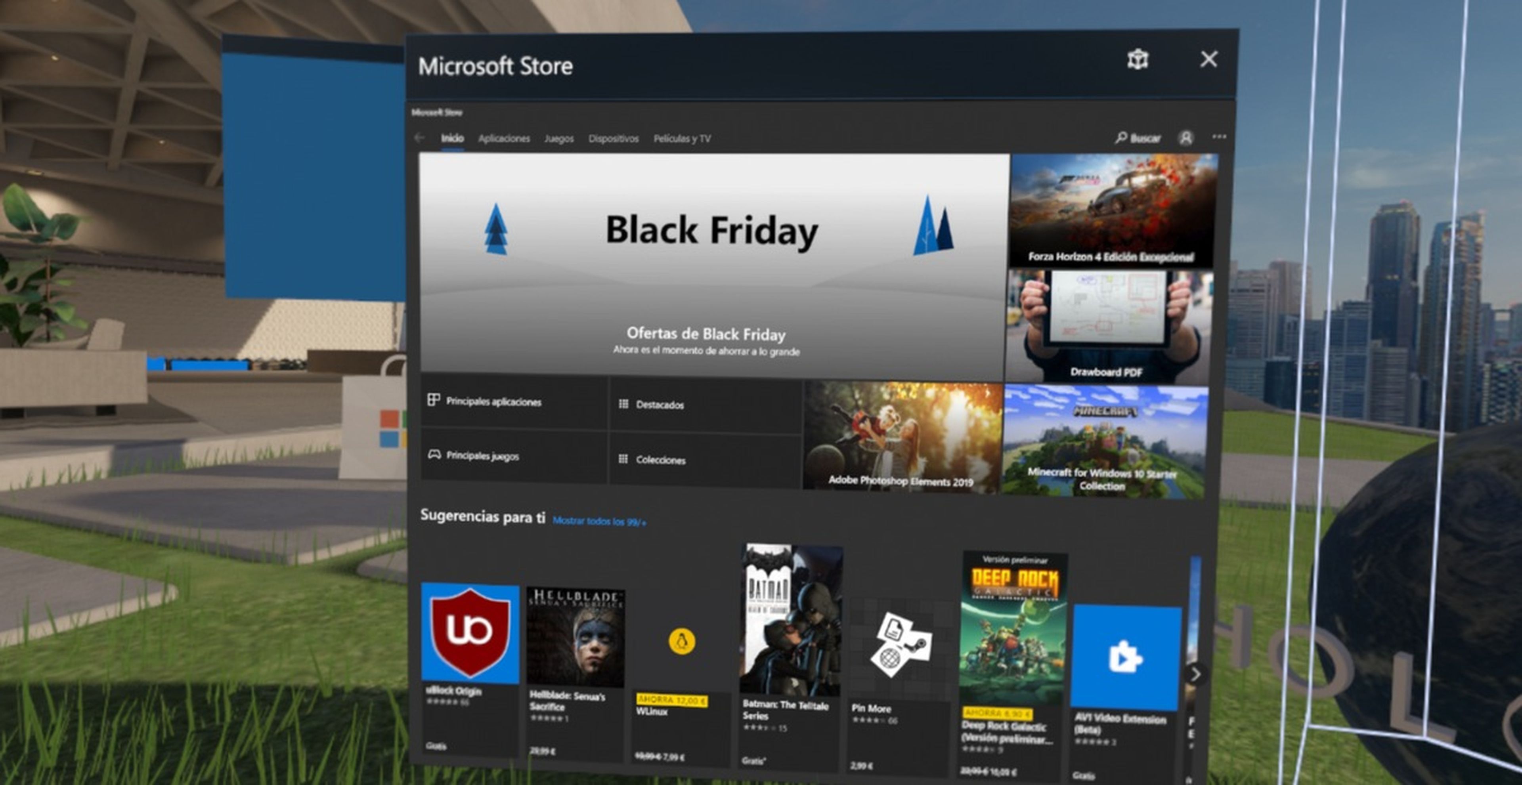Image resolution: width=1522 pixels, height=785 pixels.
Task: Click the AHORRA 12,00 € badge on WLinux
Action: tap(671, 700)
